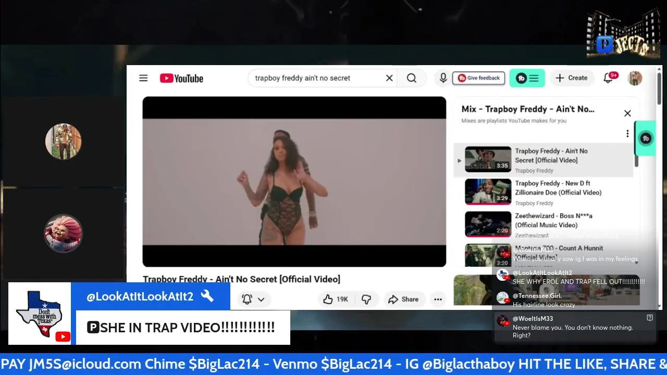Run search with the magnifier button
Viewport: 667px width, 375px height.
tap(412, 78)
